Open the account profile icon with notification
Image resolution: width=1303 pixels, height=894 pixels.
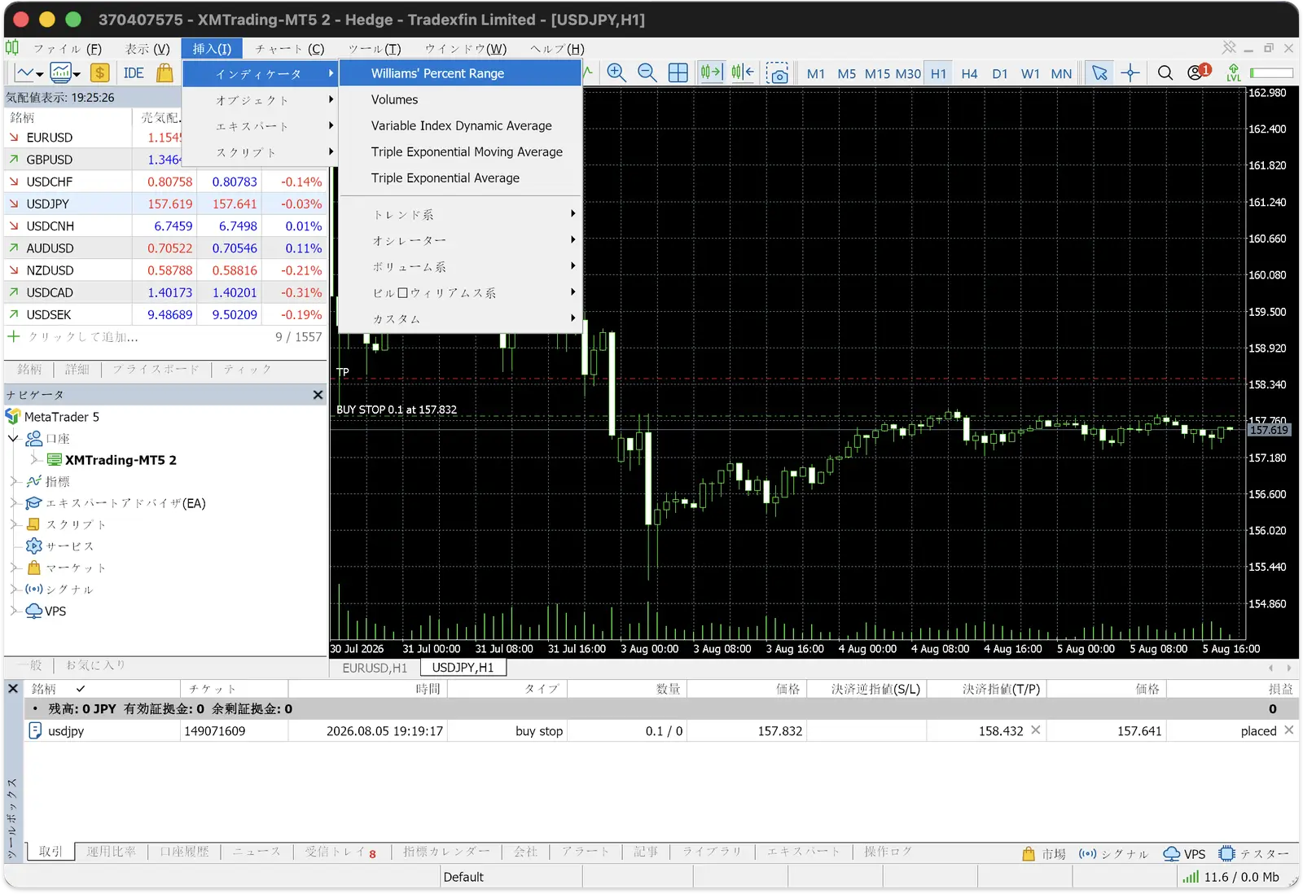pos(1198,72)
